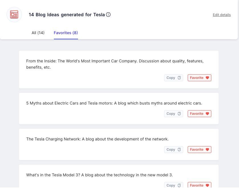
Task: Click the Blog Ideas red document icon
Action: click(14, 15)
